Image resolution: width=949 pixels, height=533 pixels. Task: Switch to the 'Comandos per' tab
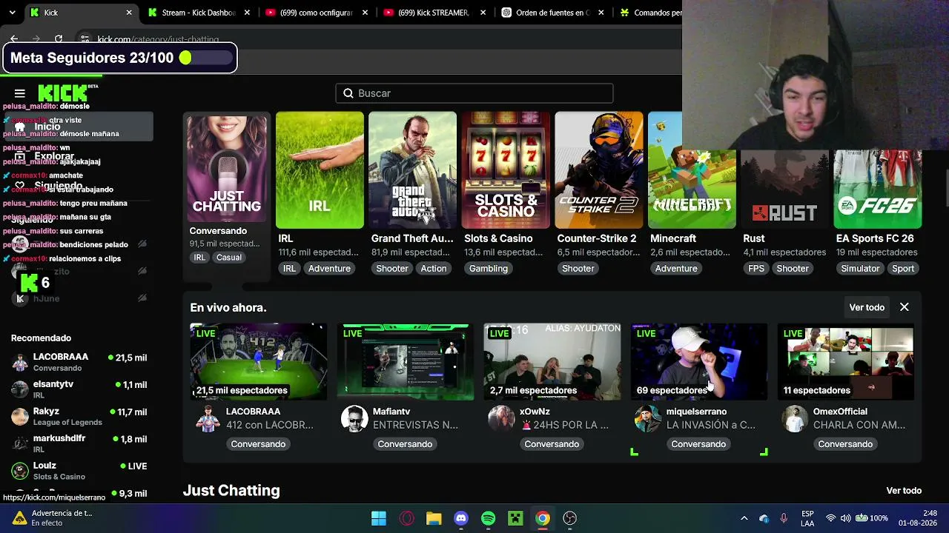point(651,13)
